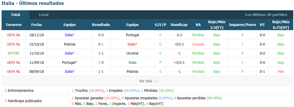Click the Impares/Pares column header

point(242,25)
